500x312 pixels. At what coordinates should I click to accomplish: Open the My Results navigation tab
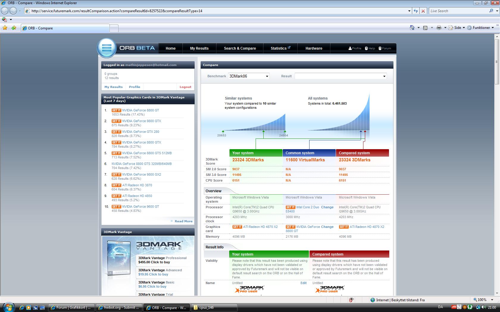[199, 48]
